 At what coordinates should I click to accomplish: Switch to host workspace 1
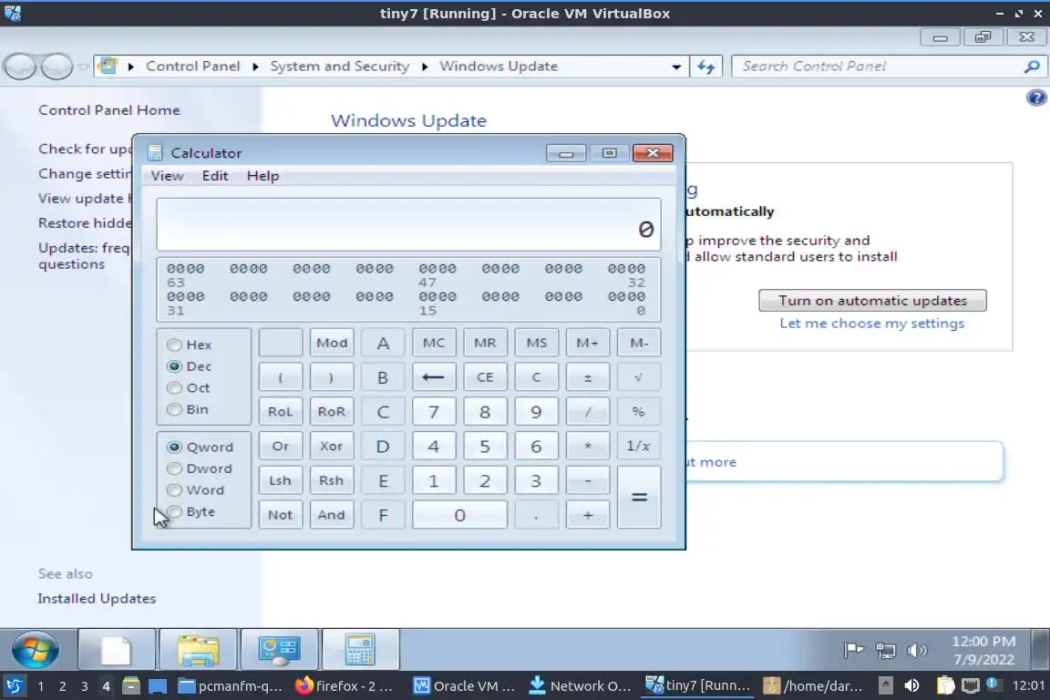(40, 686)
